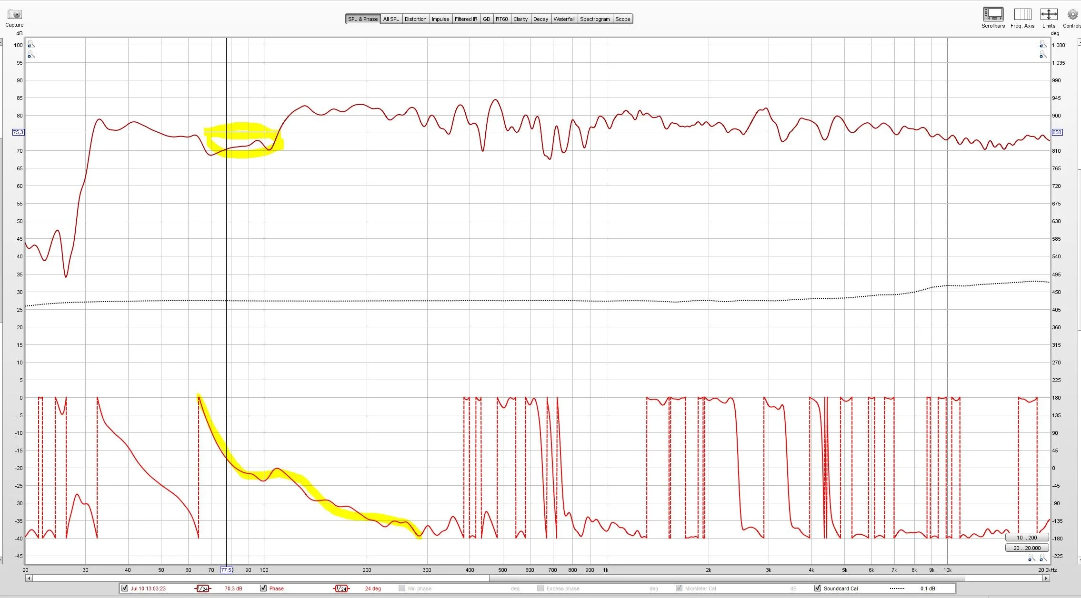Zoom in frequency axis, bottom-right magnifier
The height and width of the screenshot is (598, 1081).
pyautogui.click(x=1042, y=558)
